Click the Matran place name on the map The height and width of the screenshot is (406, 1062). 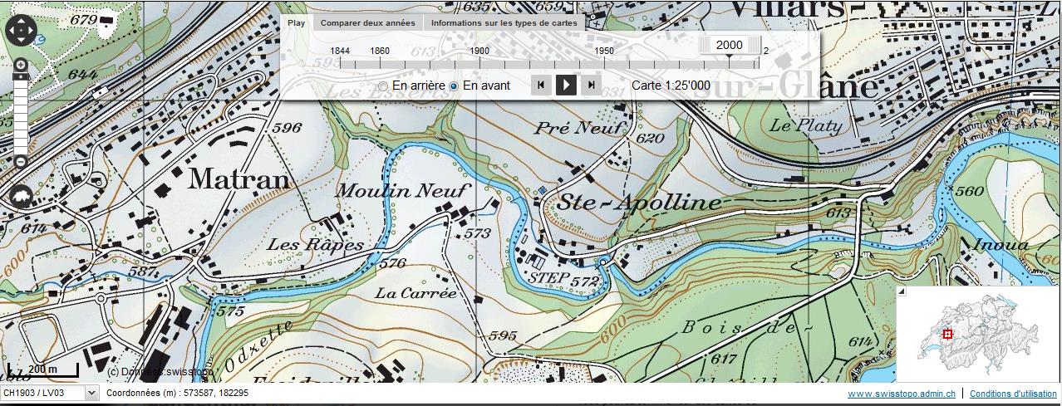238,179
